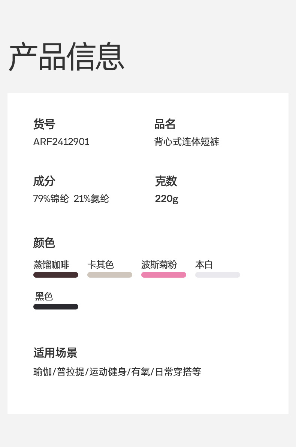Click the 货号 field heading

coord(44,124)
